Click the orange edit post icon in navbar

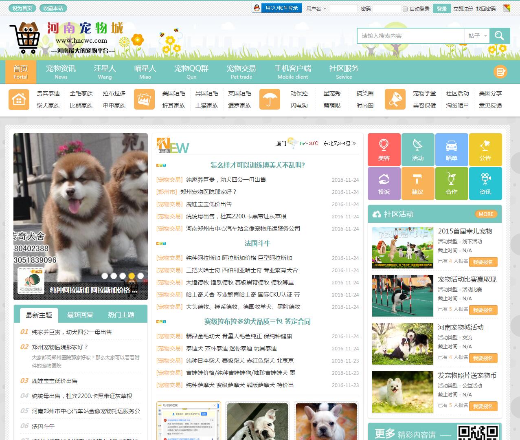[500, 72]
